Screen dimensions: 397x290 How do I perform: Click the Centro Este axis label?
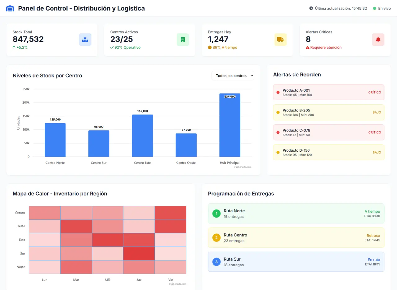coord(142,163)
